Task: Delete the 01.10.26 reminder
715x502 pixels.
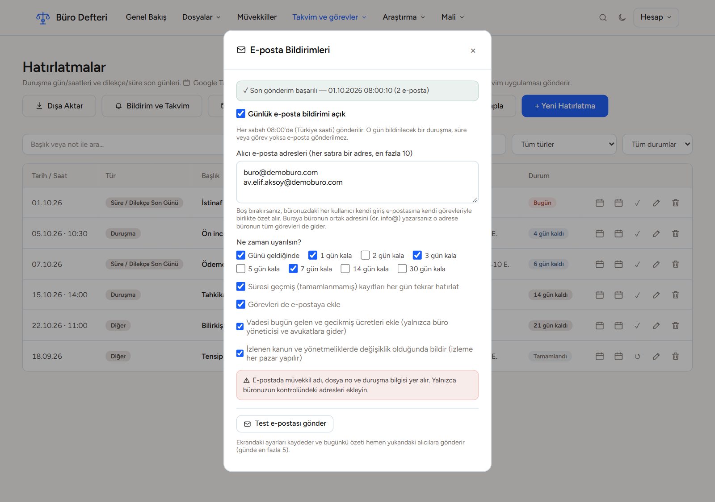Action: click(x=676, y=203)
